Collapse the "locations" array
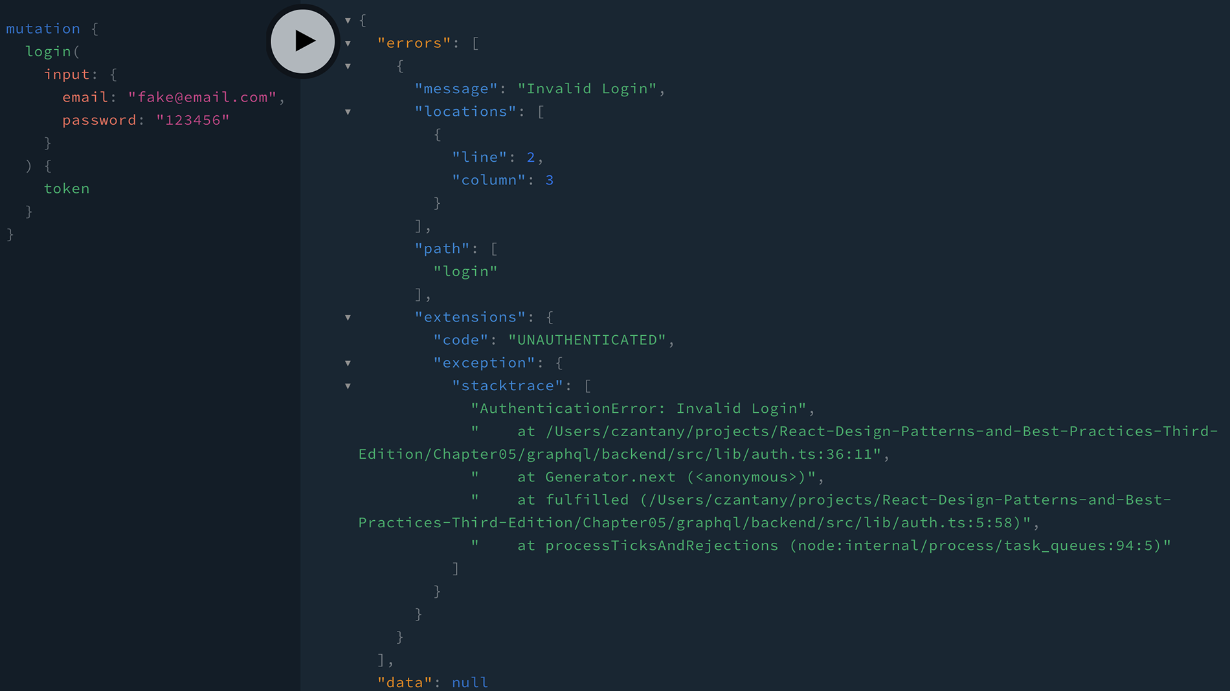 point(348,112)
